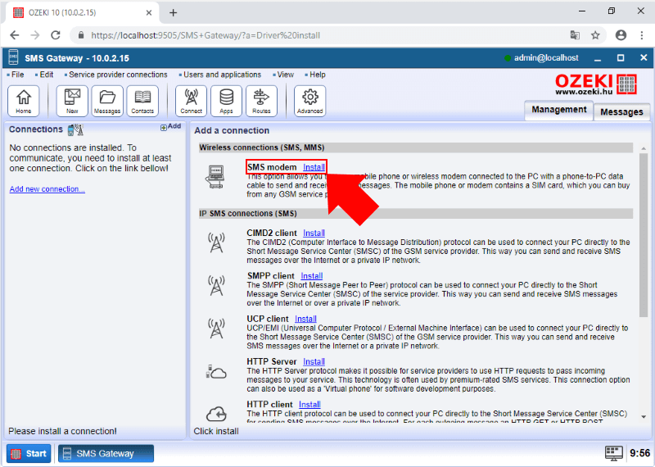This screenshot has width=655, height=467.
Task: Bookmark this page with star icon
Action: click(595, 35)
